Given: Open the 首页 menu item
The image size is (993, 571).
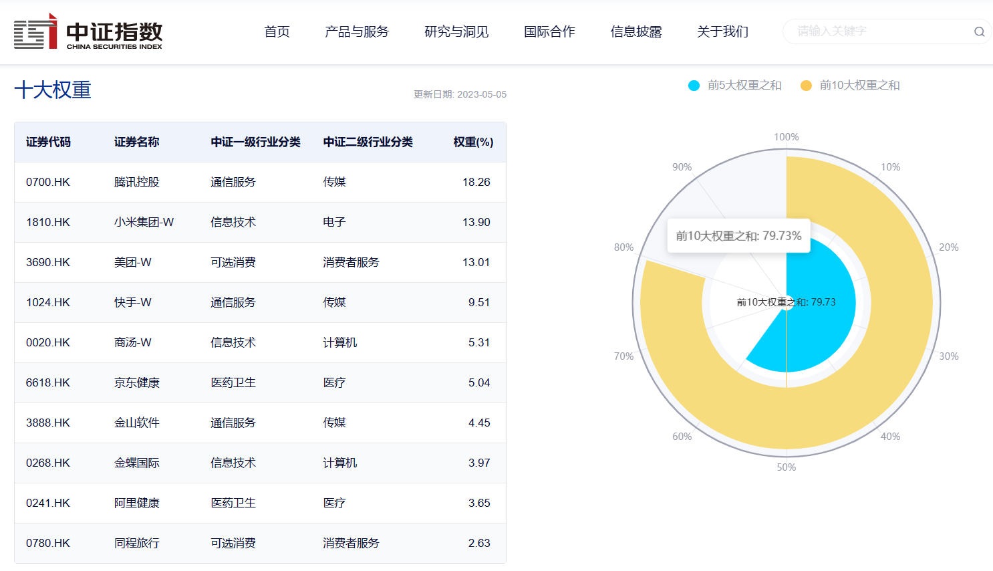Looking at the screenshot, I should click(x=277, y=31).
